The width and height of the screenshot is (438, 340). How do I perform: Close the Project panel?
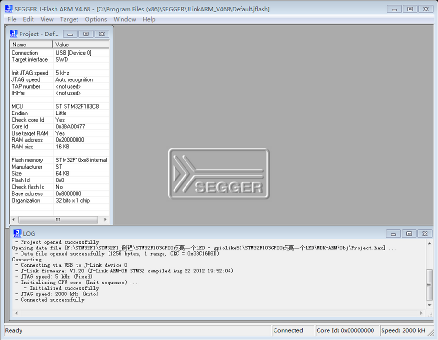102,34
